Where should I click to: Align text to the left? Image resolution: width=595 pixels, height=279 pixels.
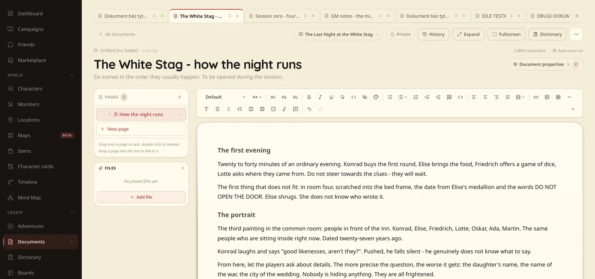coord(474,97)
